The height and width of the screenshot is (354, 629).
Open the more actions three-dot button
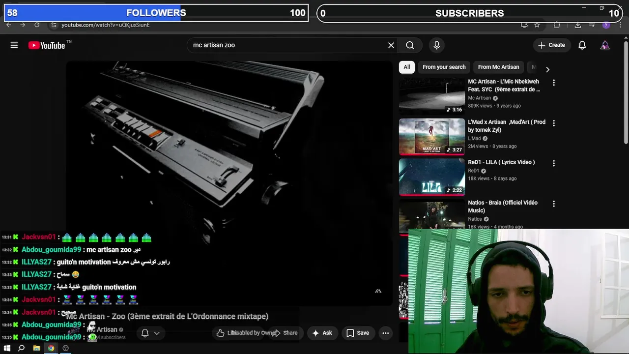click(386, 333)
